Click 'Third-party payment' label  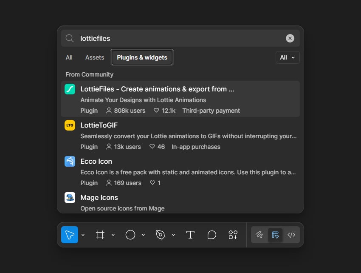point(211,111)
